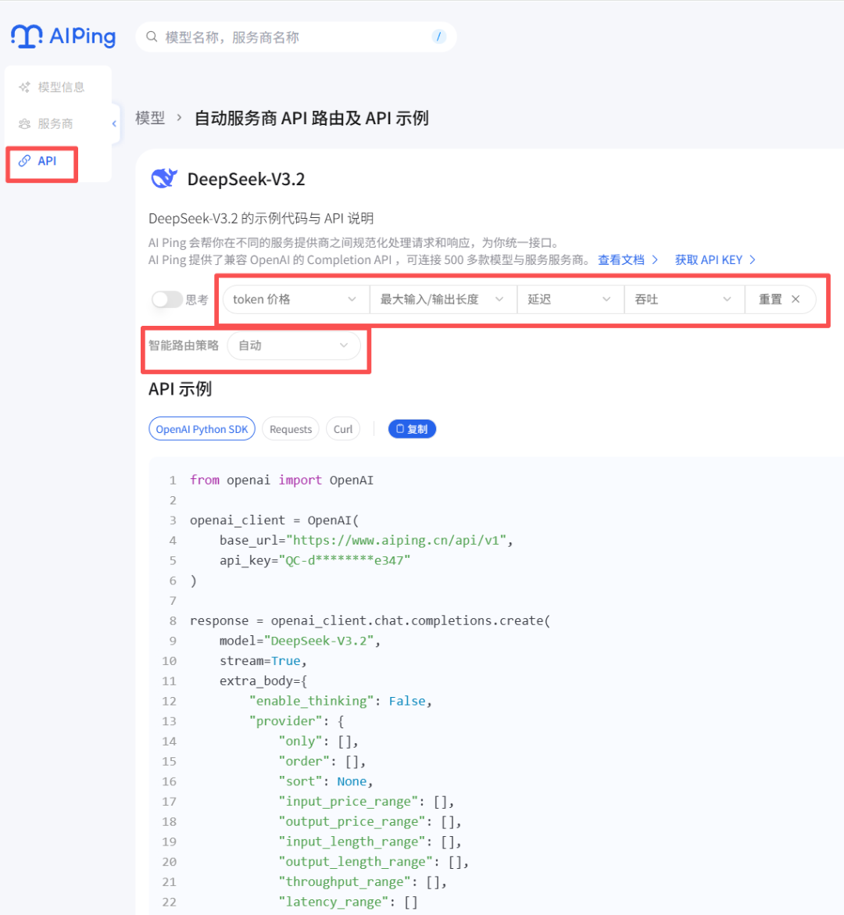Open the 智能路由策略 dropdown set to 自动
Viewport: 844px width, 915px height.
[294, 345]
